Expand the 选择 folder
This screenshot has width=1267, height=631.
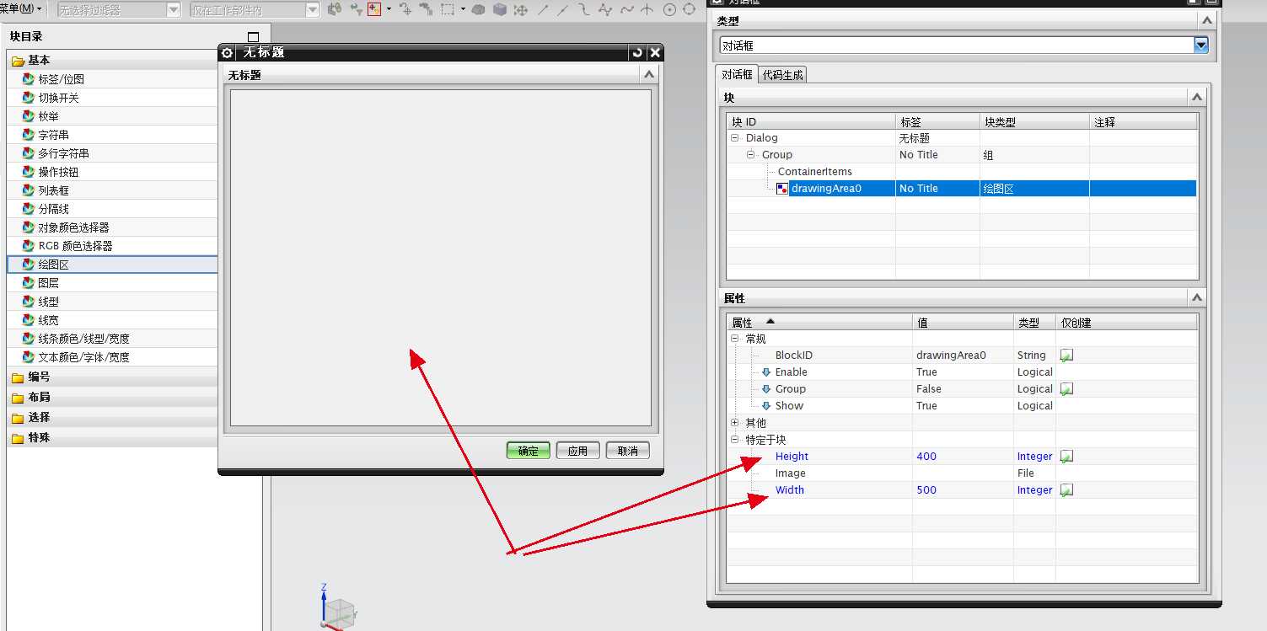tap(18, 418)
